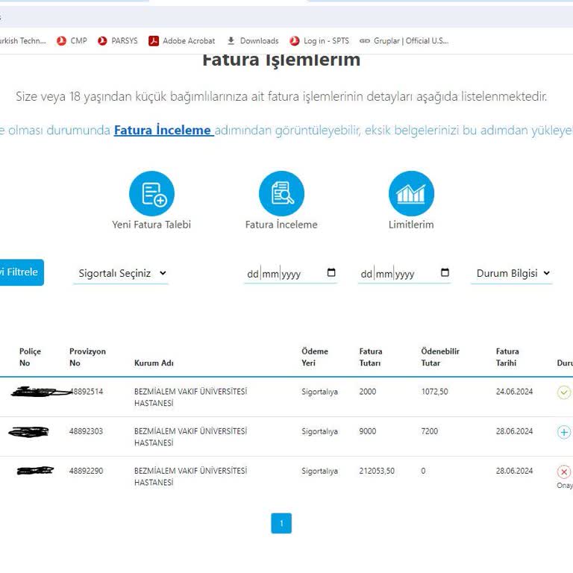
Task: Click the Ödenebilir Tutar column header
Action: click(440, 357)
